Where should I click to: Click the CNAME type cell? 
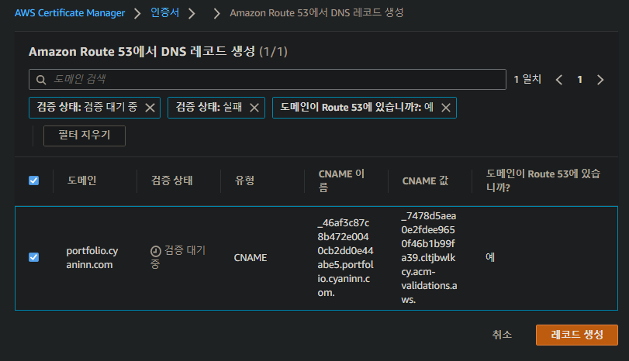(251, 258)
